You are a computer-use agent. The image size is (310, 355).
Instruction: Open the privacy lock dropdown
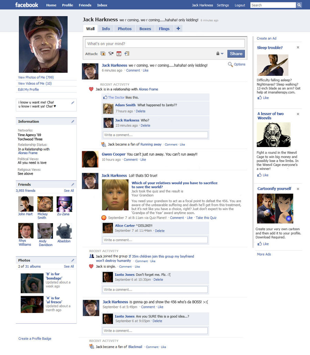(220, 54)
